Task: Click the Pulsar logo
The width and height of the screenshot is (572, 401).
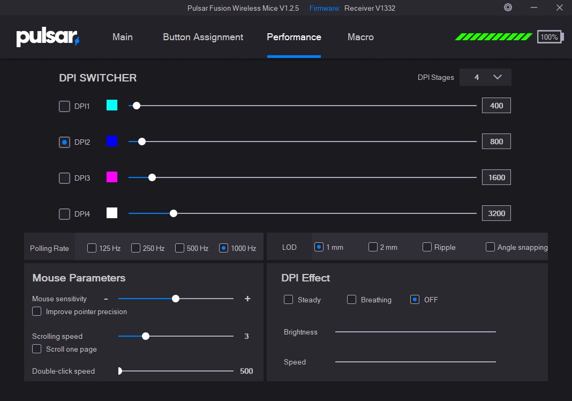Action: click(48, 37)
